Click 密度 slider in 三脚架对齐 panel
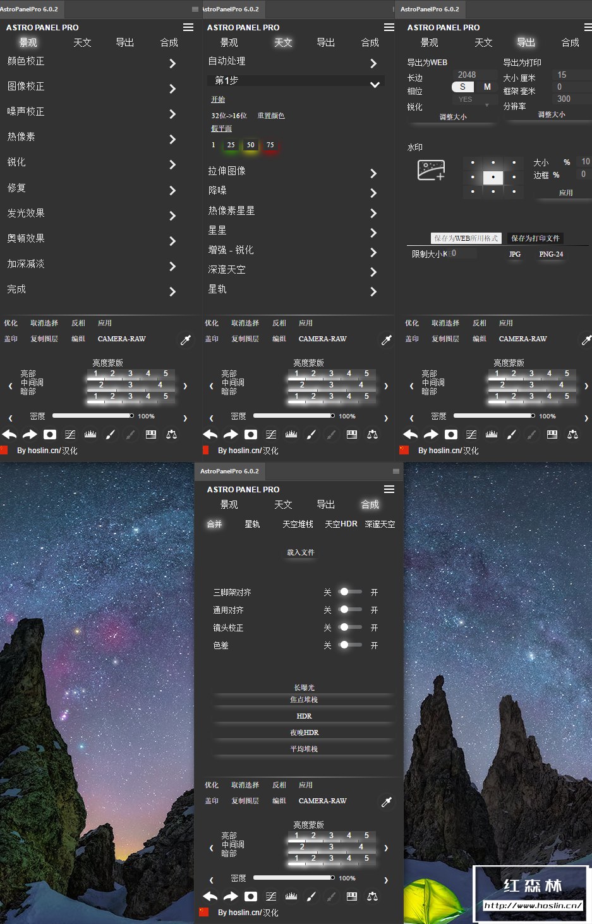Image resolution: width=592 pixels, height=924 pixels. tap(294, 878)
